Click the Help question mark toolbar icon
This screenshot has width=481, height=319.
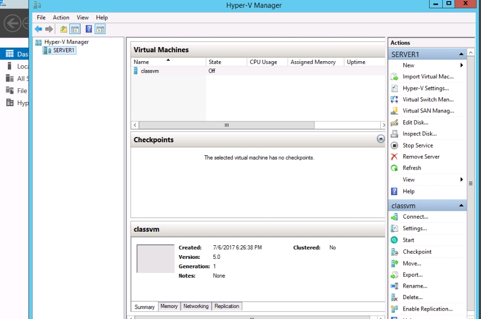click(x=89, y=29)
